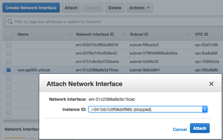Expand the Actions dropdown menu

(x=140, y=8)
